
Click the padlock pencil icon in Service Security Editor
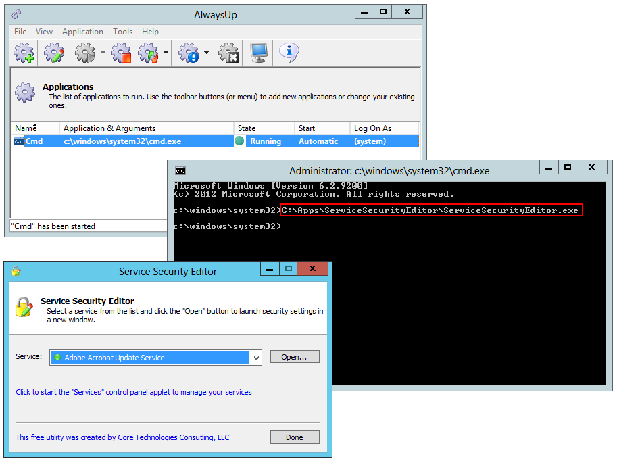pos(24,307)
